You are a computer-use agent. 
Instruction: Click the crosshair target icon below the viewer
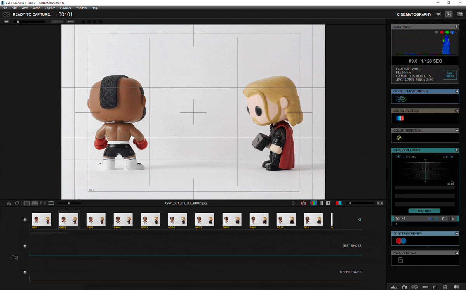pos(294,203)
